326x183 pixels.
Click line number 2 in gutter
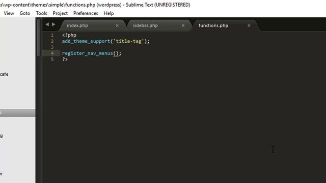point(52,41)
